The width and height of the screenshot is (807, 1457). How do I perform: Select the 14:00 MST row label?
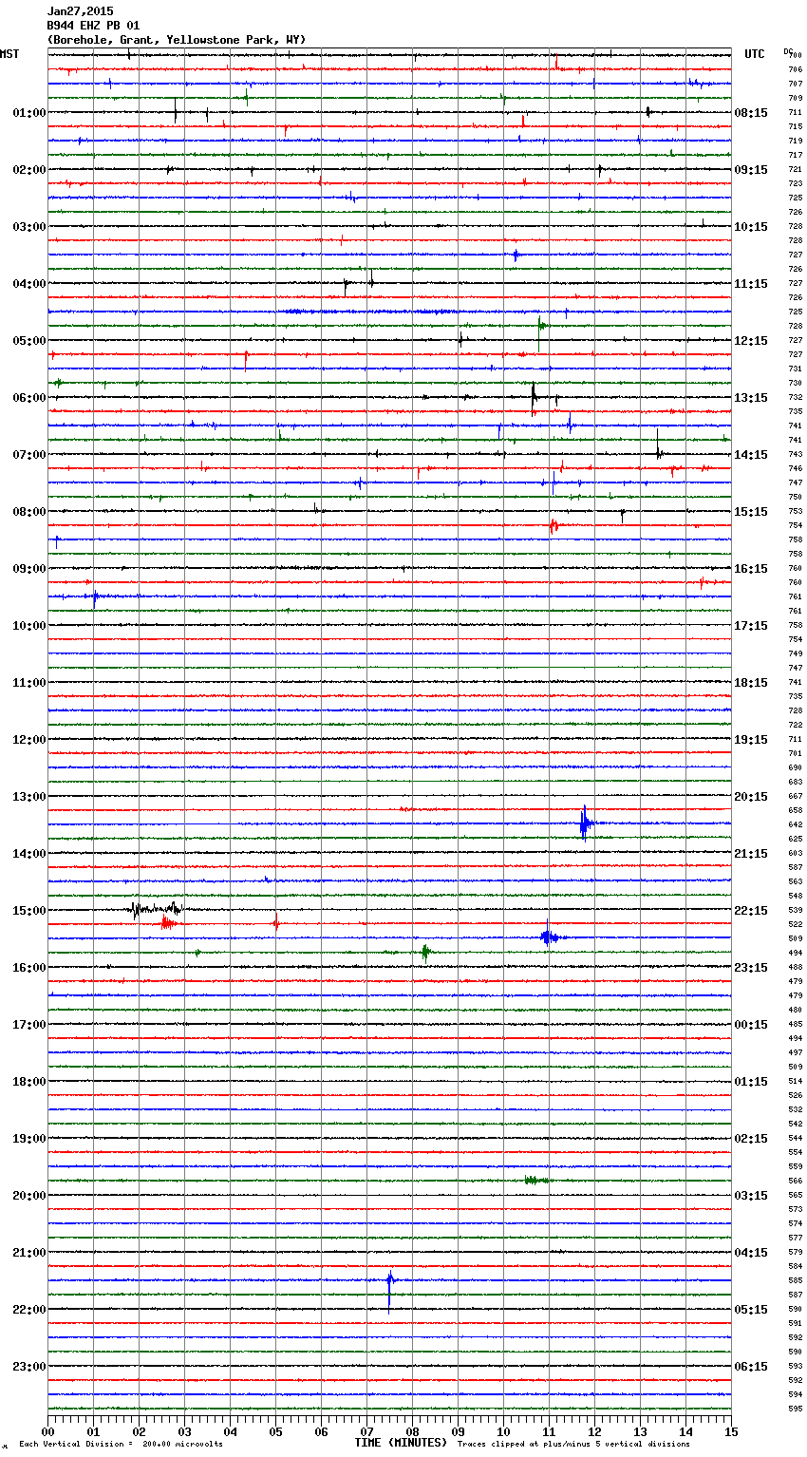tap(28, 854)
